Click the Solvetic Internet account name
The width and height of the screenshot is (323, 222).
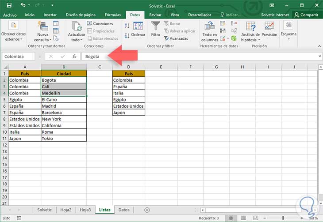[x=275, y=15]
